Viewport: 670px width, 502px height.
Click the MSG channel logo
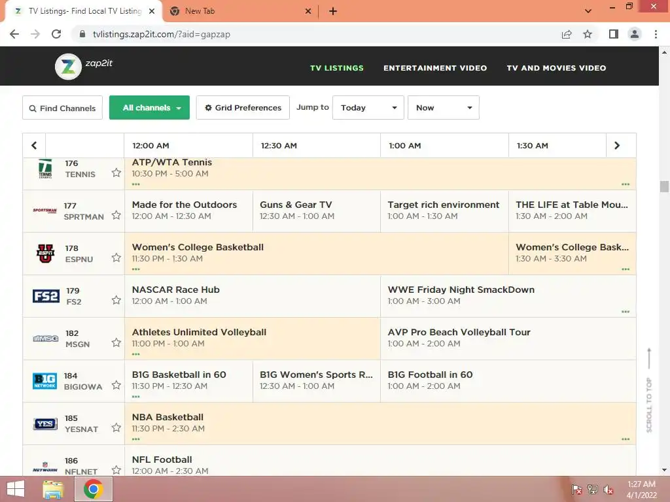[x=46, y=339]
